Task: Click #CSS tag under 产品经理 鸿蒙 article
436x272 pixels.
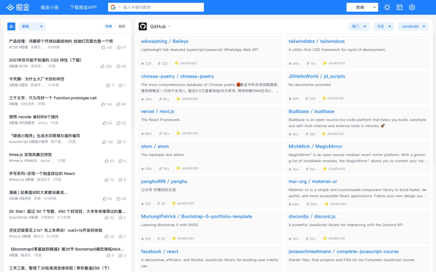Action: coord(13,47)
